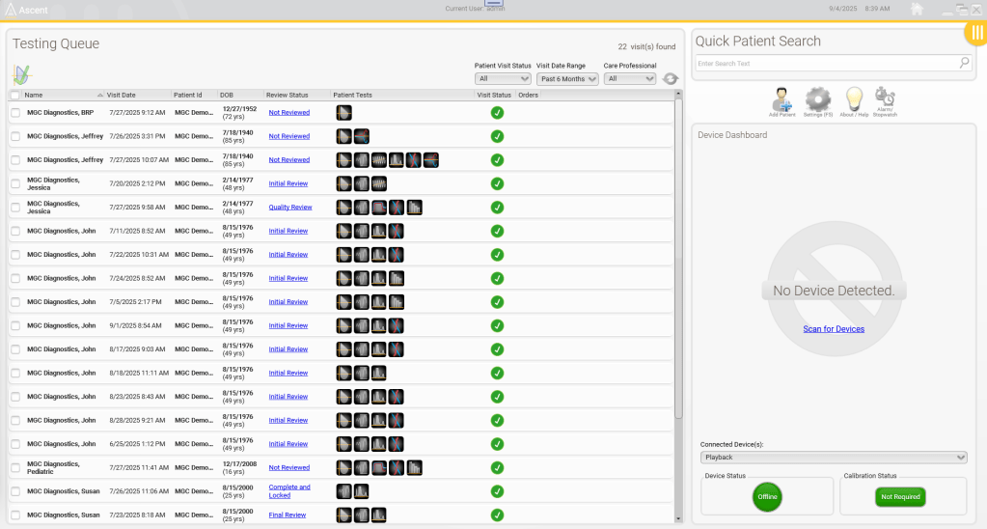The image size is (987, 529).
Task: Open the crossed red-blue test icon in Jeffrey 7/27/2025 row
Action: click(413, 160)
